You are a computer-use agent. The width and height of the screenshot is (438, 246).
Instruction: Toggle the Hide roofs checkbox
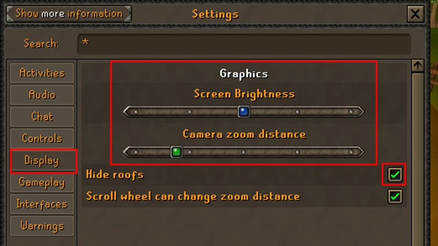click(395, 175)
